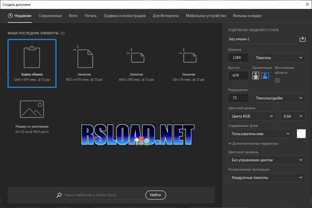Enable the artboards checkbox
Image resolution: width=312 pixels, height=208 pixels.
277,80
